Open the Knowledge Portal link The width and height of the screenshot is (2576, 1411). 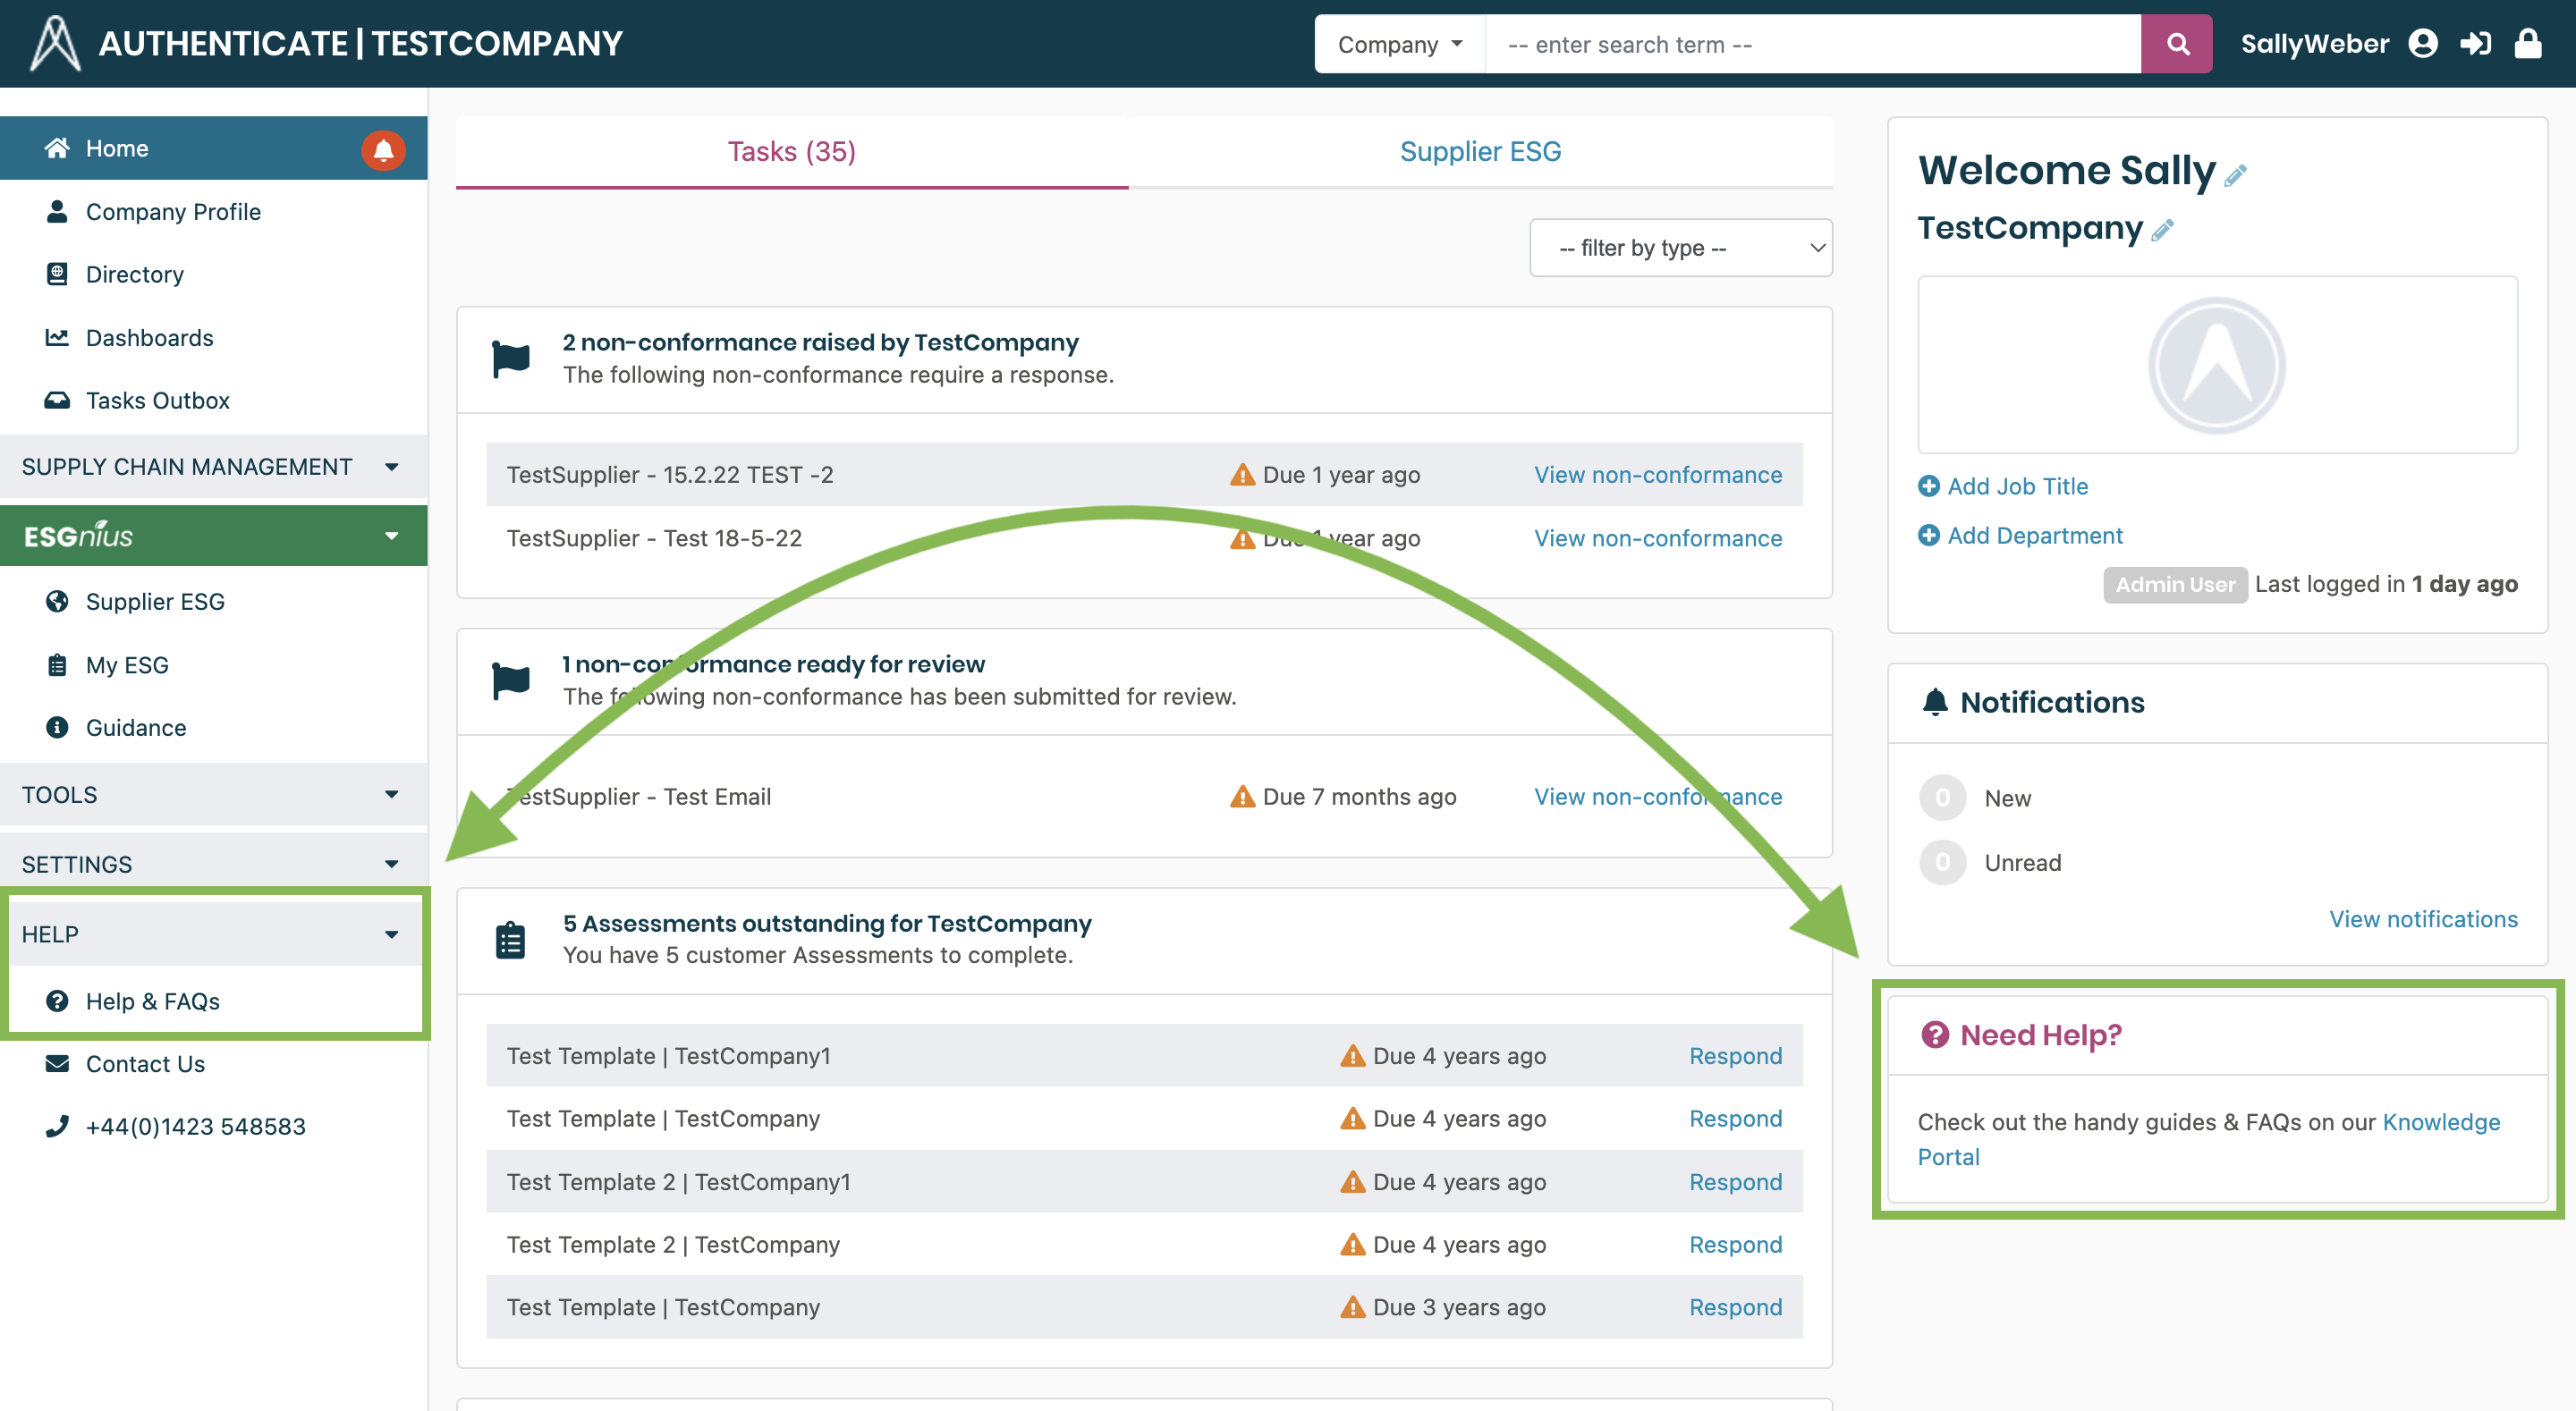coord(2440,1122)
